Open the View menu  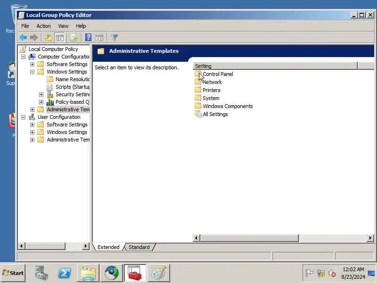(63, 26)
